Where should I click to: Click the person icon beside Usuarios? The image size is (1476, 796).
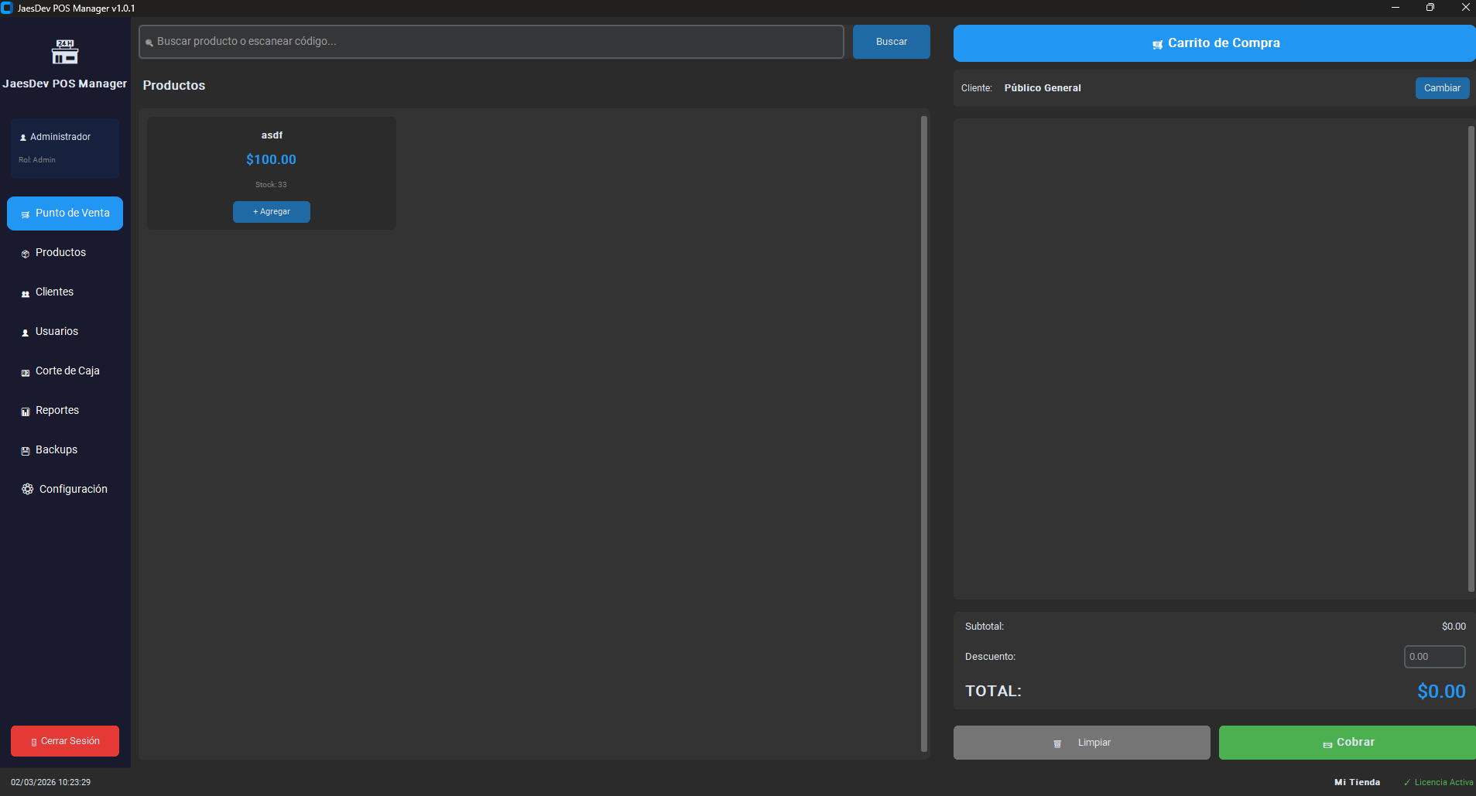tap(26, 333)
